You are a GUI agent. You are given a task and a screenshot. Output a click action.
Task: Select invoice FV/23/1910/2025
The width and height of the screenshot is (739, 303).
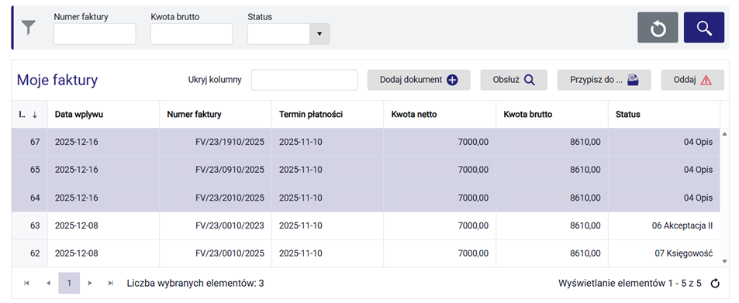pos(230,142)
